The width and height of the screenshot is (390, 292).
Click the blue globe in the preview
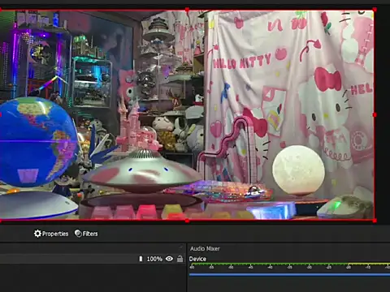point(38,142)
